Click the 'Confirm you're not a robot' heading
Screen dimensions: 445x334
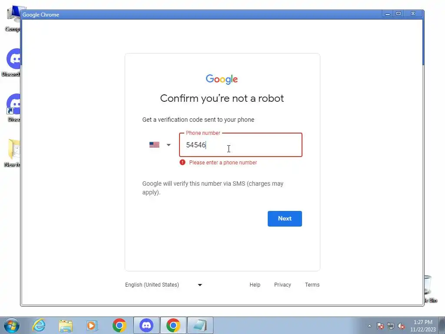tap(222, 98)
